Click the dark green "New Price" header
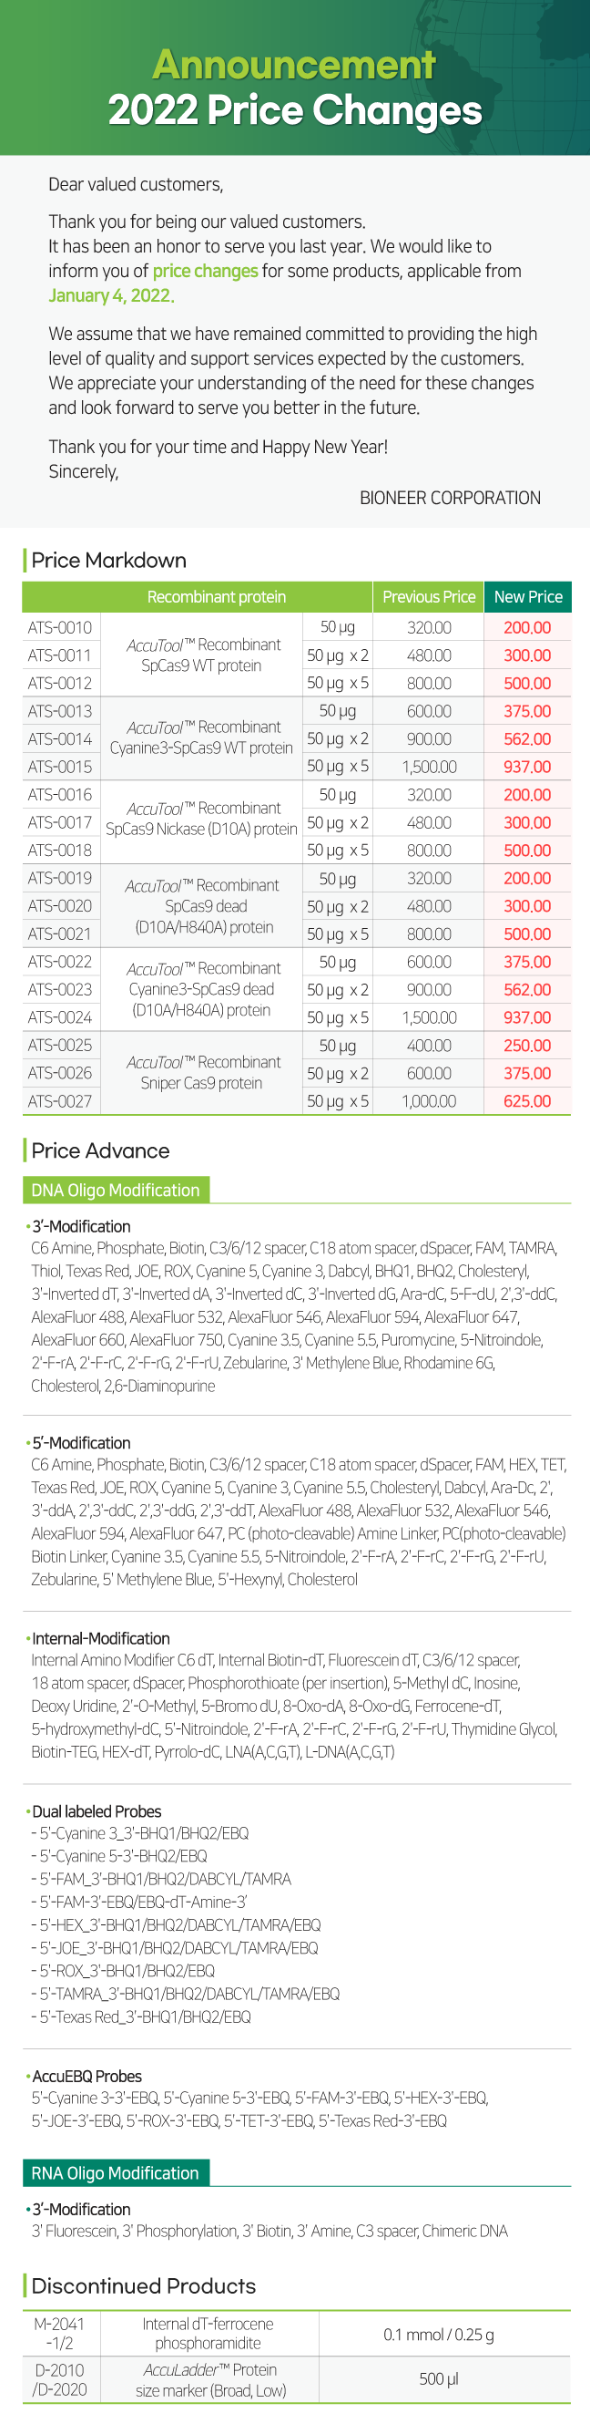The image size is (590, 2434). (528, 597)
